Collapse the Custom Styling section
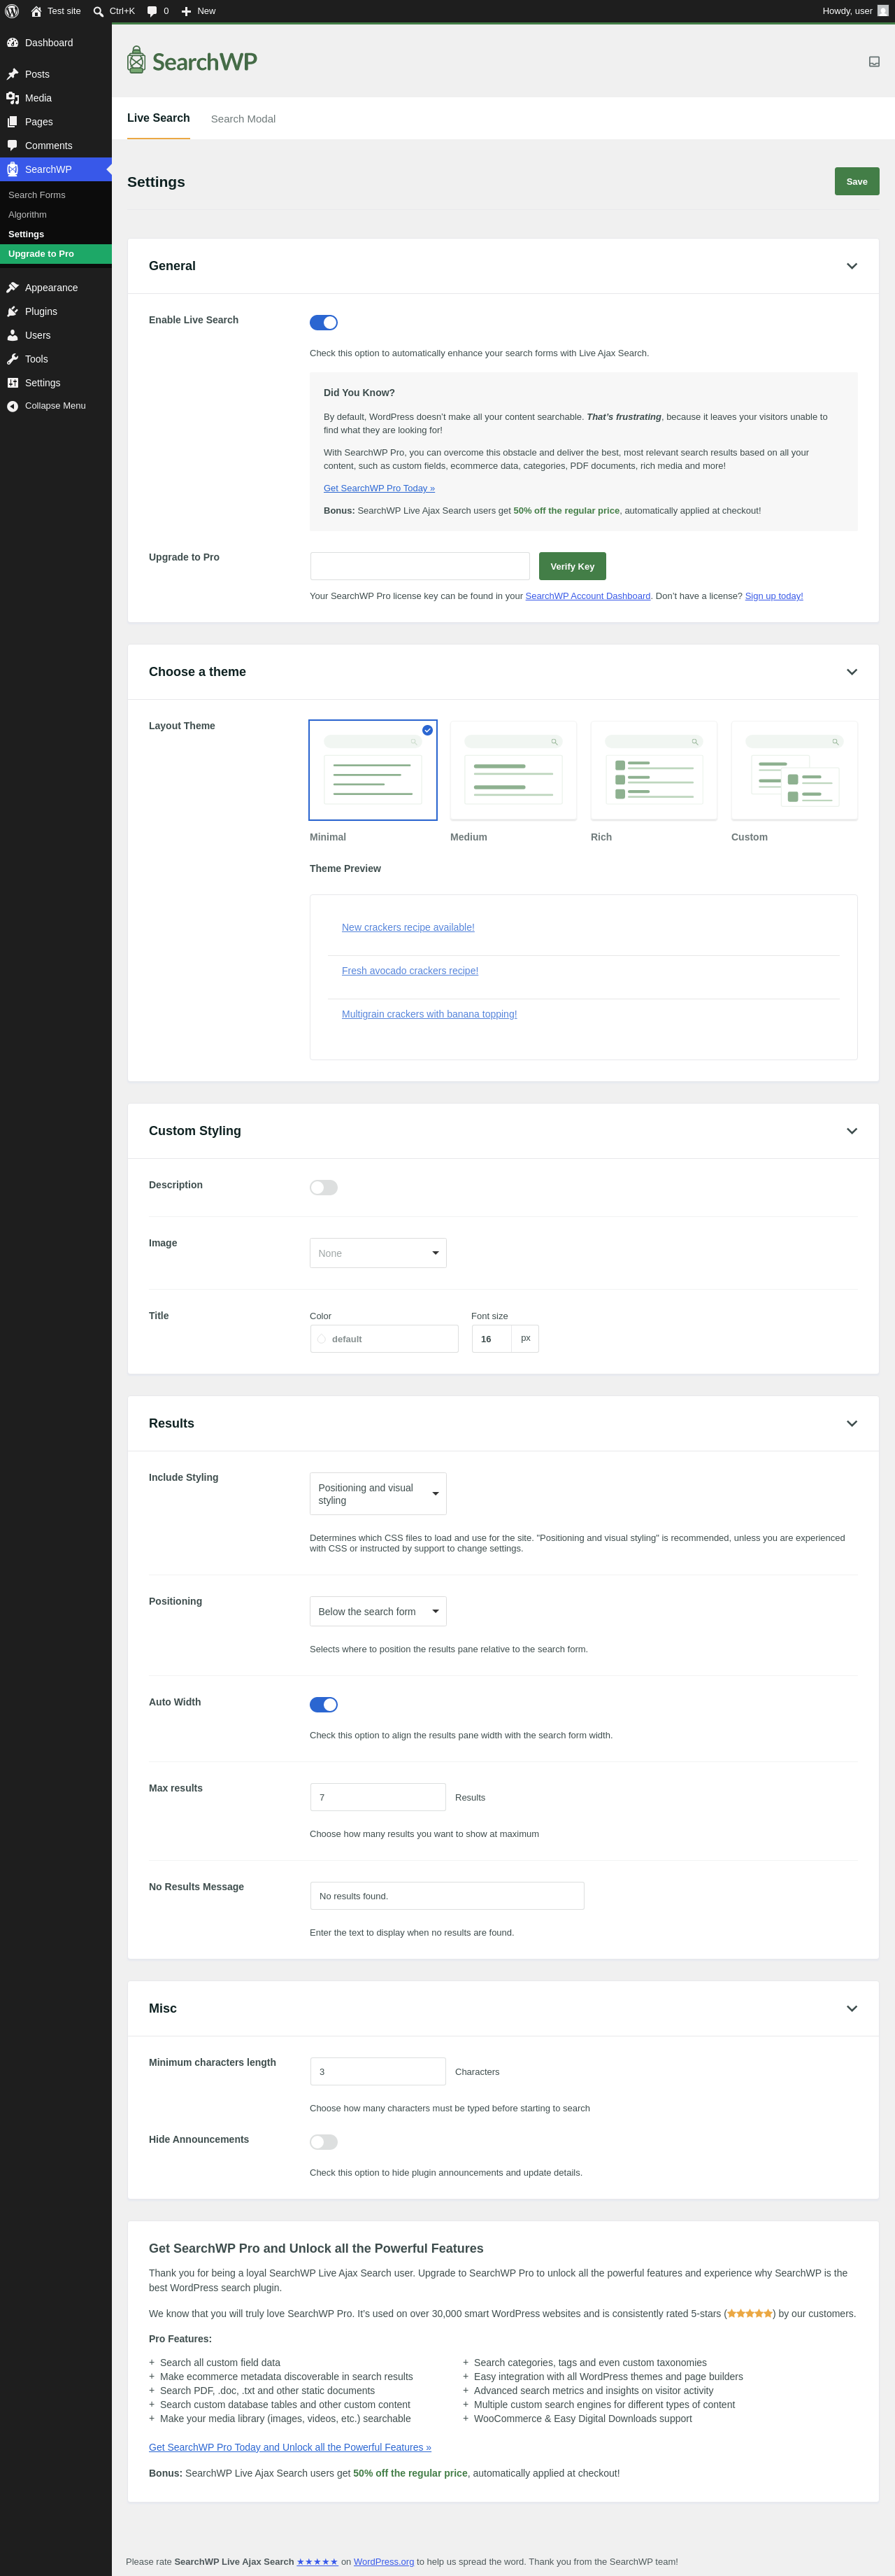Image resolution: width=895 pixels, height=2576 pixels. click(x=852, y=1131)
